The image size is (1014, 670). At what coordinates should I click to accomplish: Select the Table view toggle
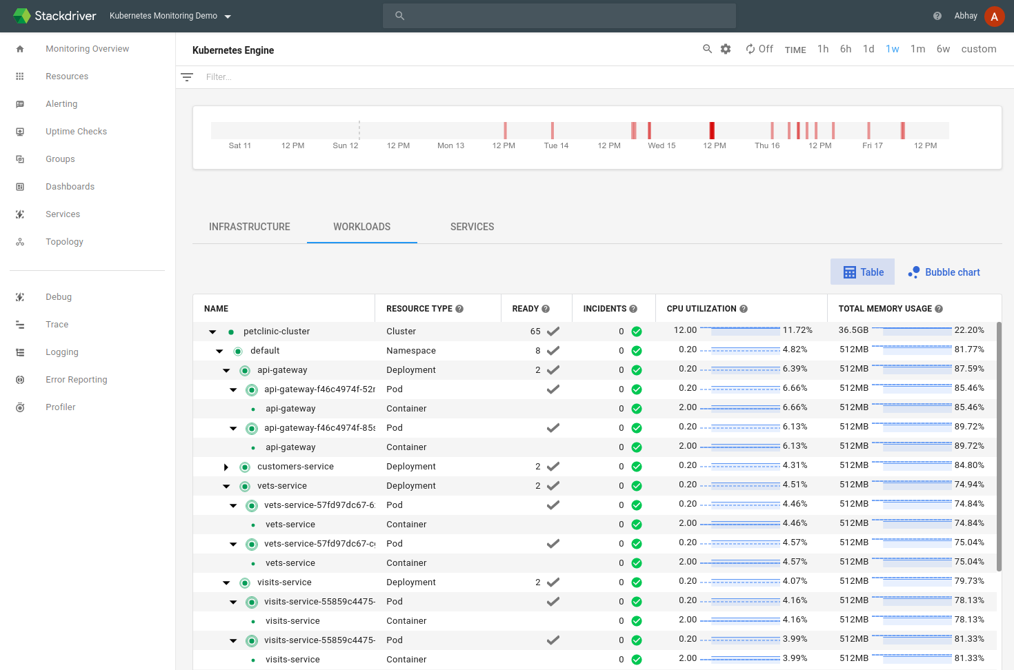pyautogui.click(x=862, y=272)
